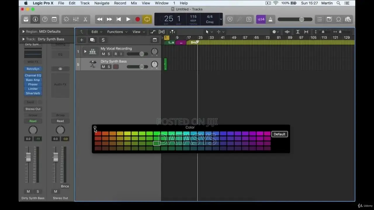Open the SilverVerb plug-in slot
374x210 pixels.
[x=33, y=93]
